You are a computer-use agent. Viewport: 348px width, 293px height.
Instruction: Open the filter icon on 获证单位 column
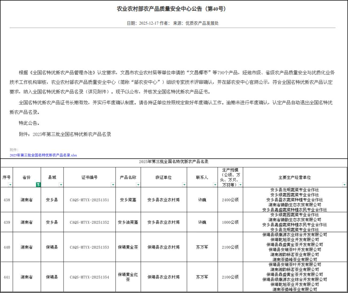184,184
